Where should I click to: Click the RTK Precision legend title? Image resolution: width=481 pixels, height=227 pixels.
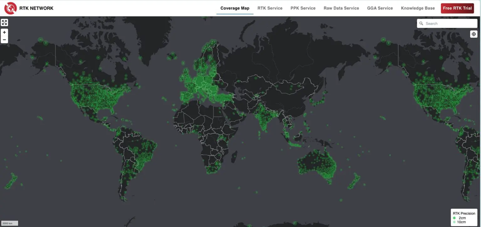point(464,214)
